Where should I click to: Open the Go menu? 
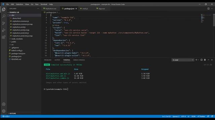point(32,4)
